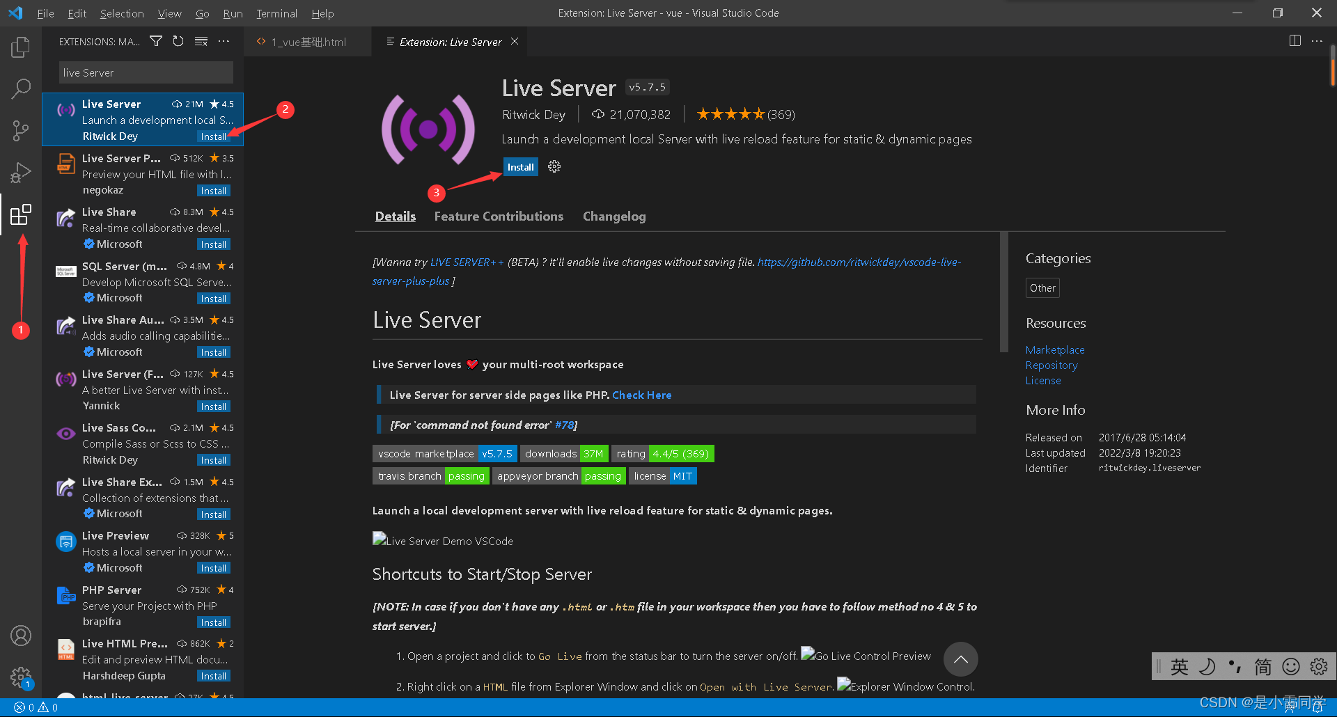Open the File menu
The height and width of the screenshot is (717, 1337).
45,13
